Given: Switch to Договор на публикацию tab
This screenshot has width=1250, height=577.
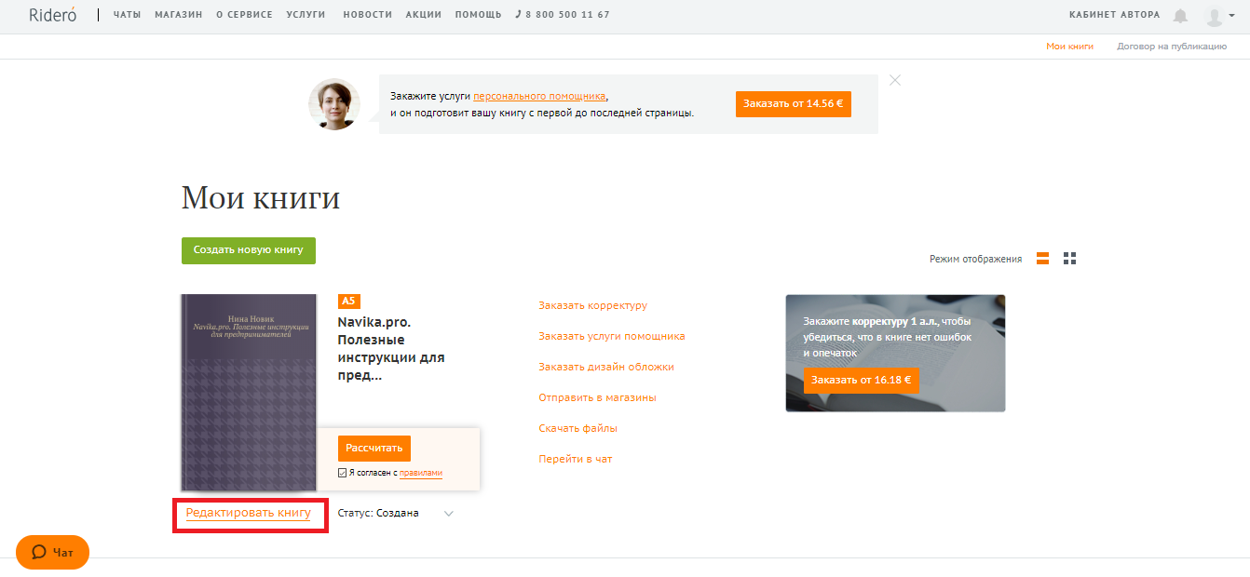Looking at the screenshot, I should (x=1172, y=46).
